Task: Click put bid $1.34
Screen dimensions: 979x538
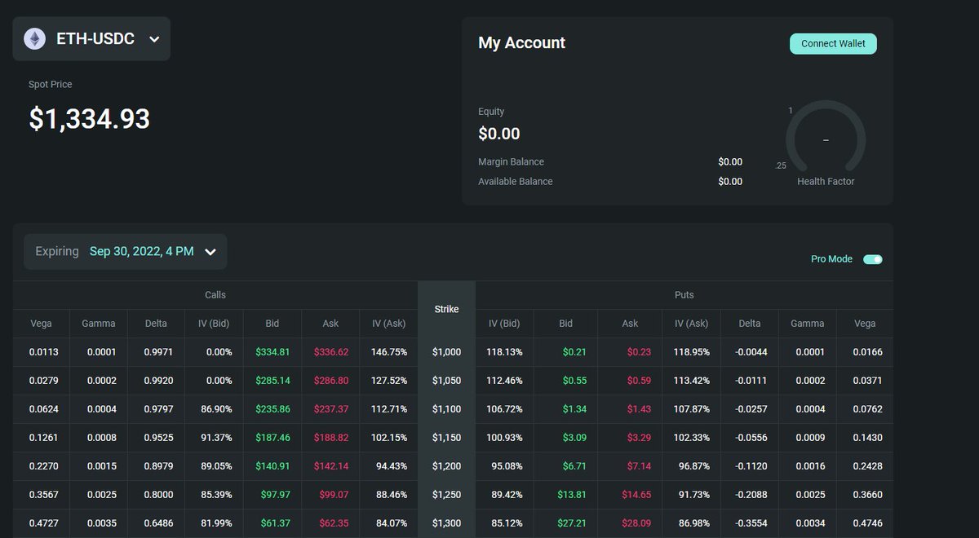Action: pyautogui.click(x=575, y=409)
